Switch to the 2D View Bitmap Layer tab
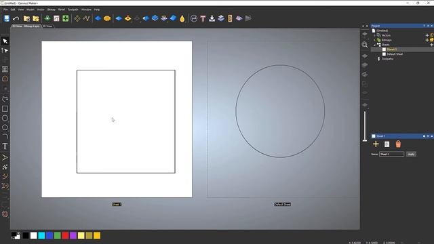 pos(26,26)
